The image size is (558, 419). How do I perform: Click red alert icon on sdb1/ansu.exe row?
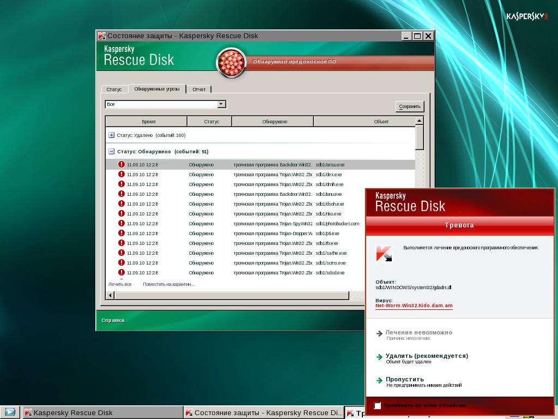122,164
